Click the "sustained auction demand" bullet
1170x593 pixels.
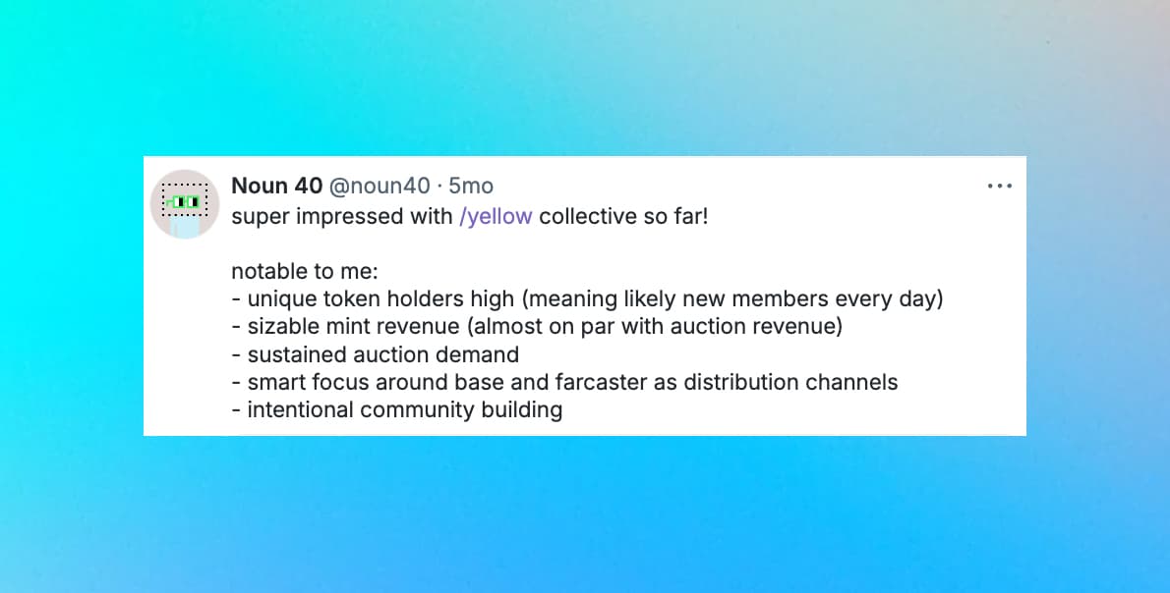tap(382, 354)
